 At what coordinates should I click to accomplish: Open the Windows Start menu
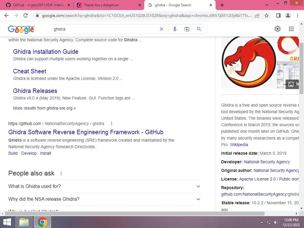click(x=7, y=222)
